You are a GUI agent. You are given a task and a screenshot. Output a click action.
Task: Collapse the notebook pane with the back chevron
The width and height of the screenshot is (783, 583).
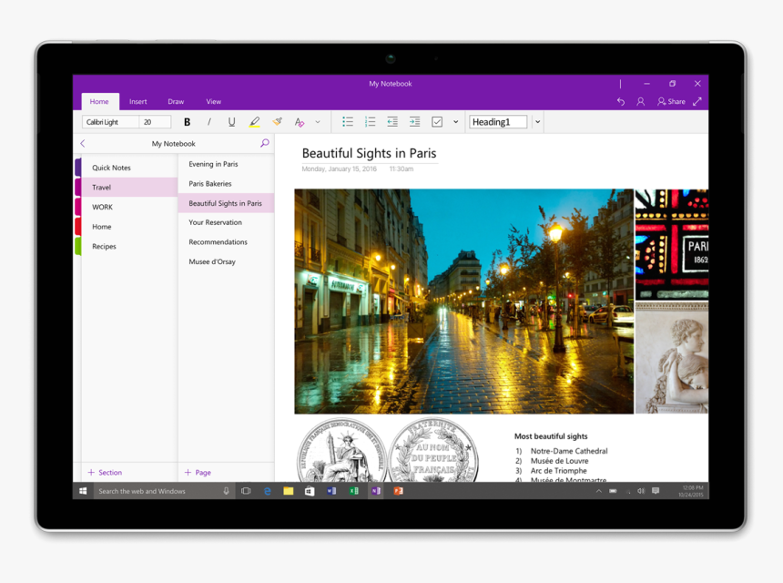tap(82, 143)
